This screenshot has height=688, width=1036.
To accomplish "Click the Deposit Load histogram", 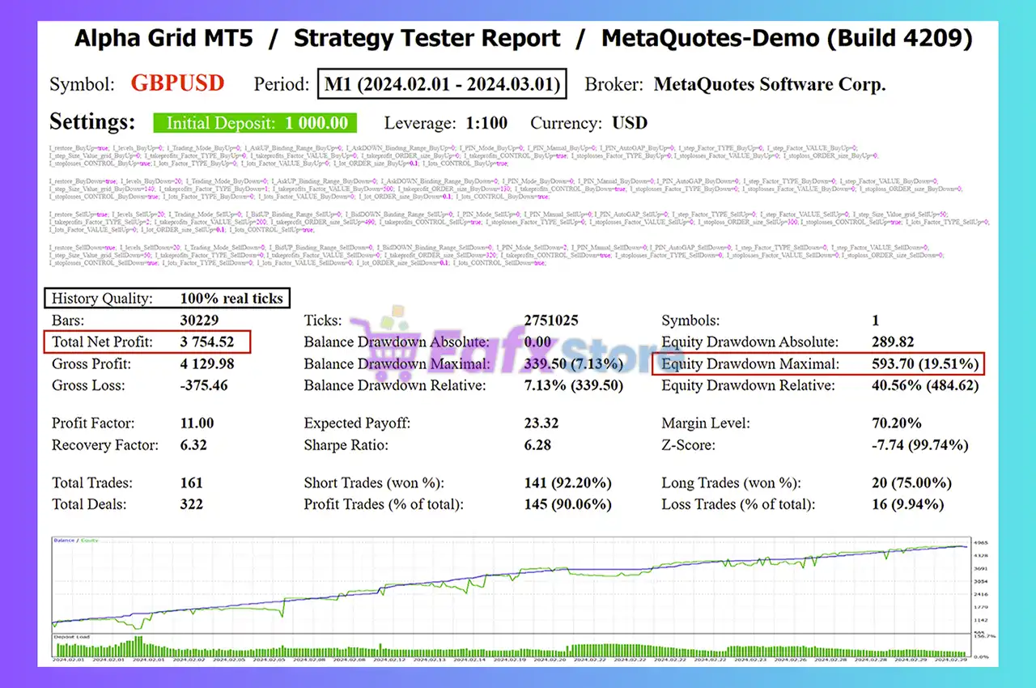I will click(510, 648).
